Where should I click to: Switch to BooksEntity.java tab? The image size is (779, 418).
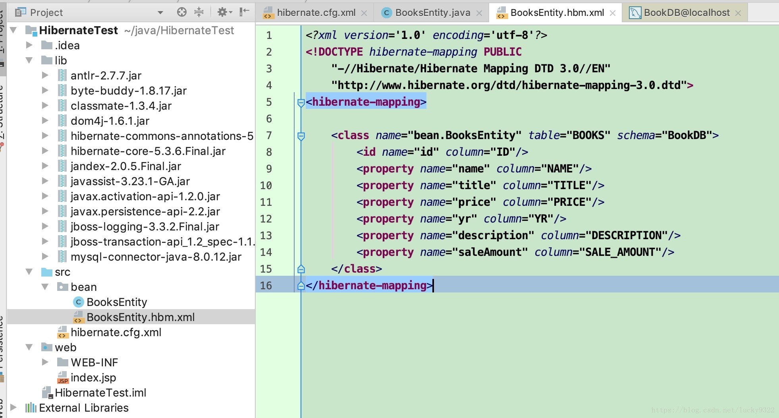(433, 13)
